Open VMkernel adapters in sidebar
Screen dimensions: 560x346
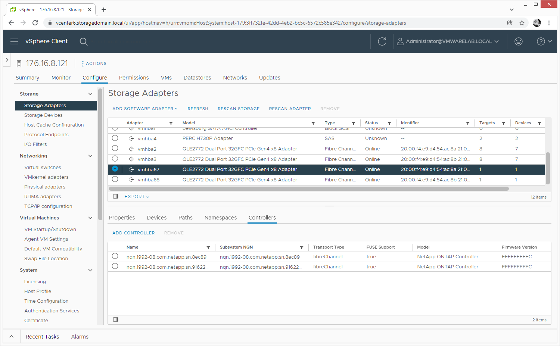tap(46, 177)
